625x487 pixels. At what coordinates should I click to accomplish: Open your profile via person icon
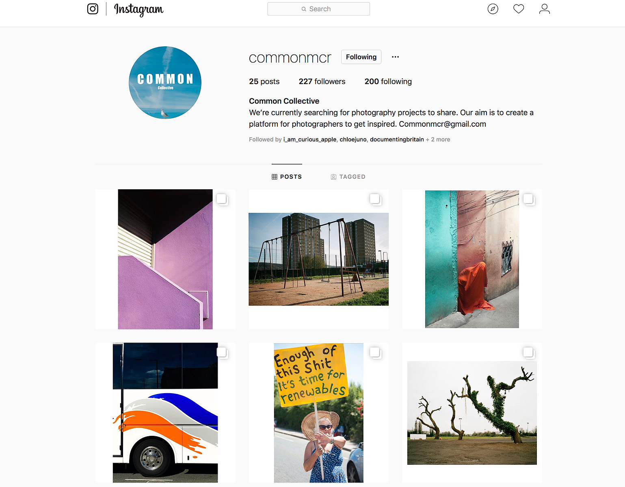point(545,9)
